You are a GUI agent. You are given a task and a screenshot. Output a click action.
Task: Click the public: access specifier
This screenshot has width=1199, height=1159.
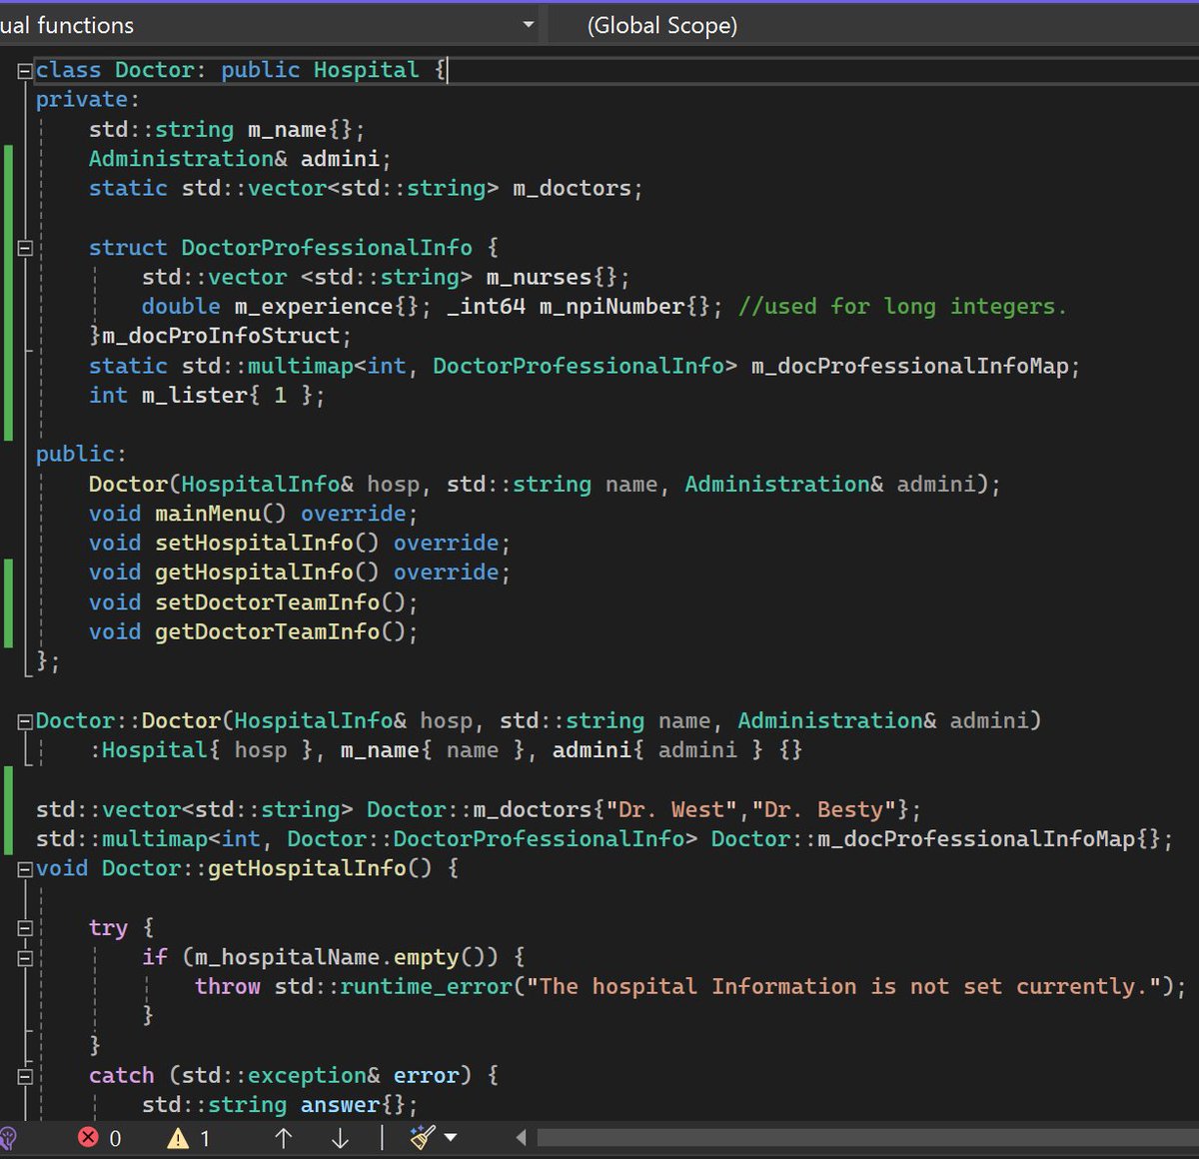tap(81, 455)
